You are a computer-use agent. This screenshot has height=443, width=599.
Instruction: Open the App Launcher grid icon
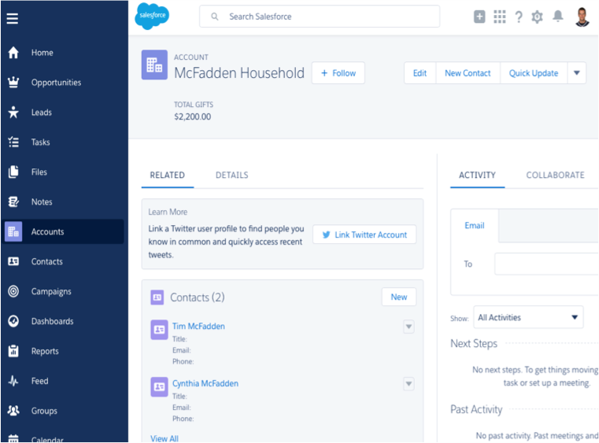(499, 17)
